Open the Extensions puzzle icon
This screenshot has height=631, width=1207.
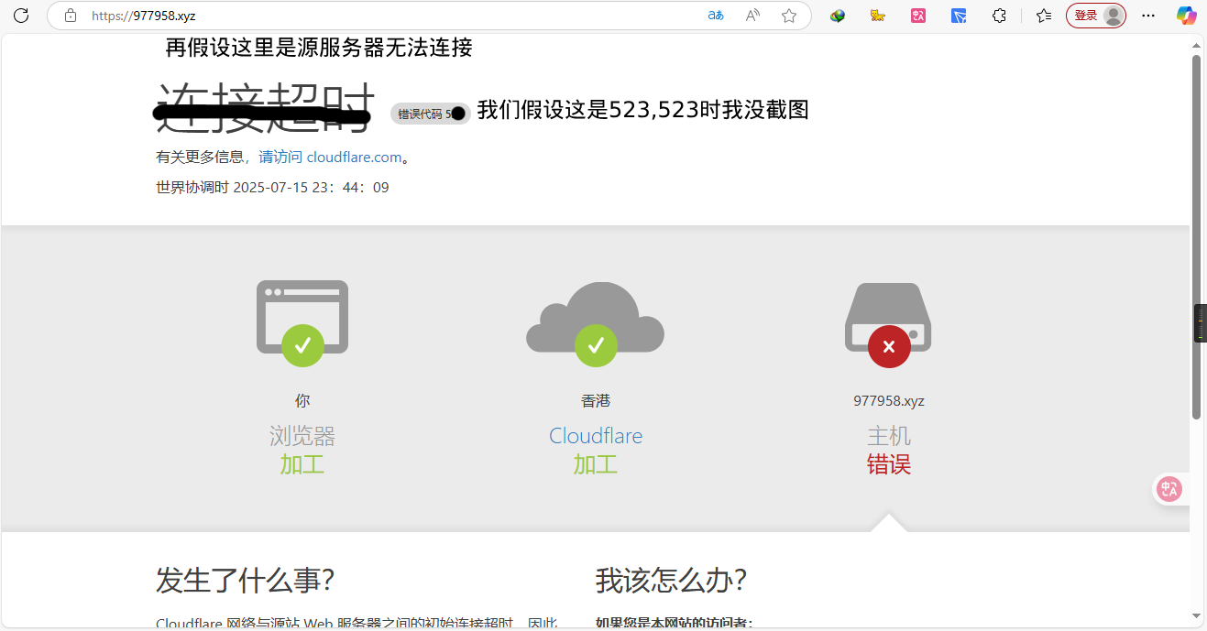pos(1000,16)
